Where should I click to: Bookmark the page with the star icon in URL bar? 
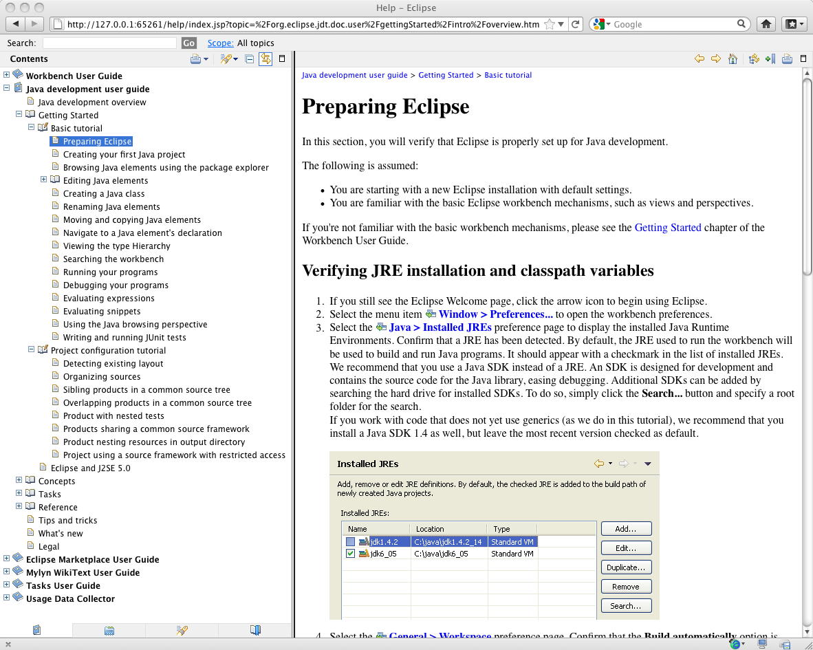[549, 24]
